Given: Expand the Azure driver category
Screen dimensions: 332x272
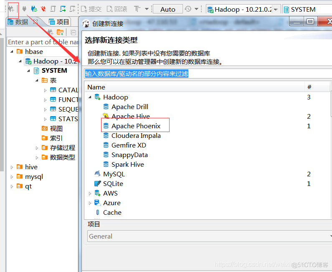Looking at the screenshot, I should coord(90,203).
